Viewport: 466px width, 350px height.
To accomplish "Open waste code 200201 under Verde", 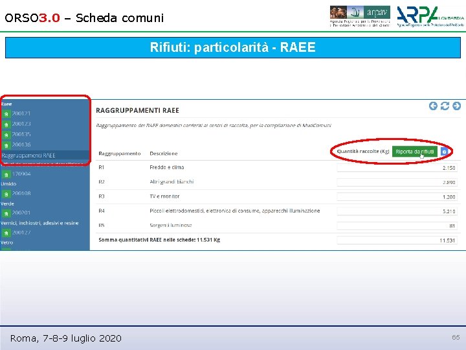I will coord(21,213).
